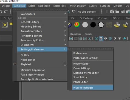This screenshot has height=100, width=130.
Task: Expand the UI Elements submenu
Action: click(42, 45)
